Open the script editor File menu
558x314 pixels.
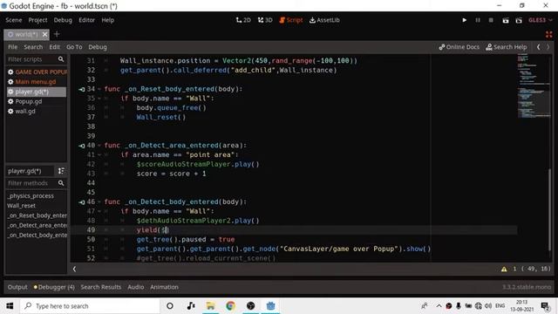point(12,47)
